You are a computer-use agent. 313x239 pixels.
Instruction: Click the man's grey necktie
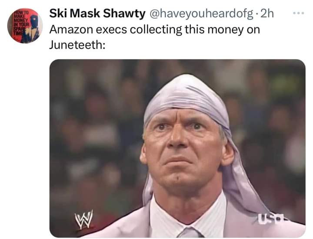click(189, 232)
